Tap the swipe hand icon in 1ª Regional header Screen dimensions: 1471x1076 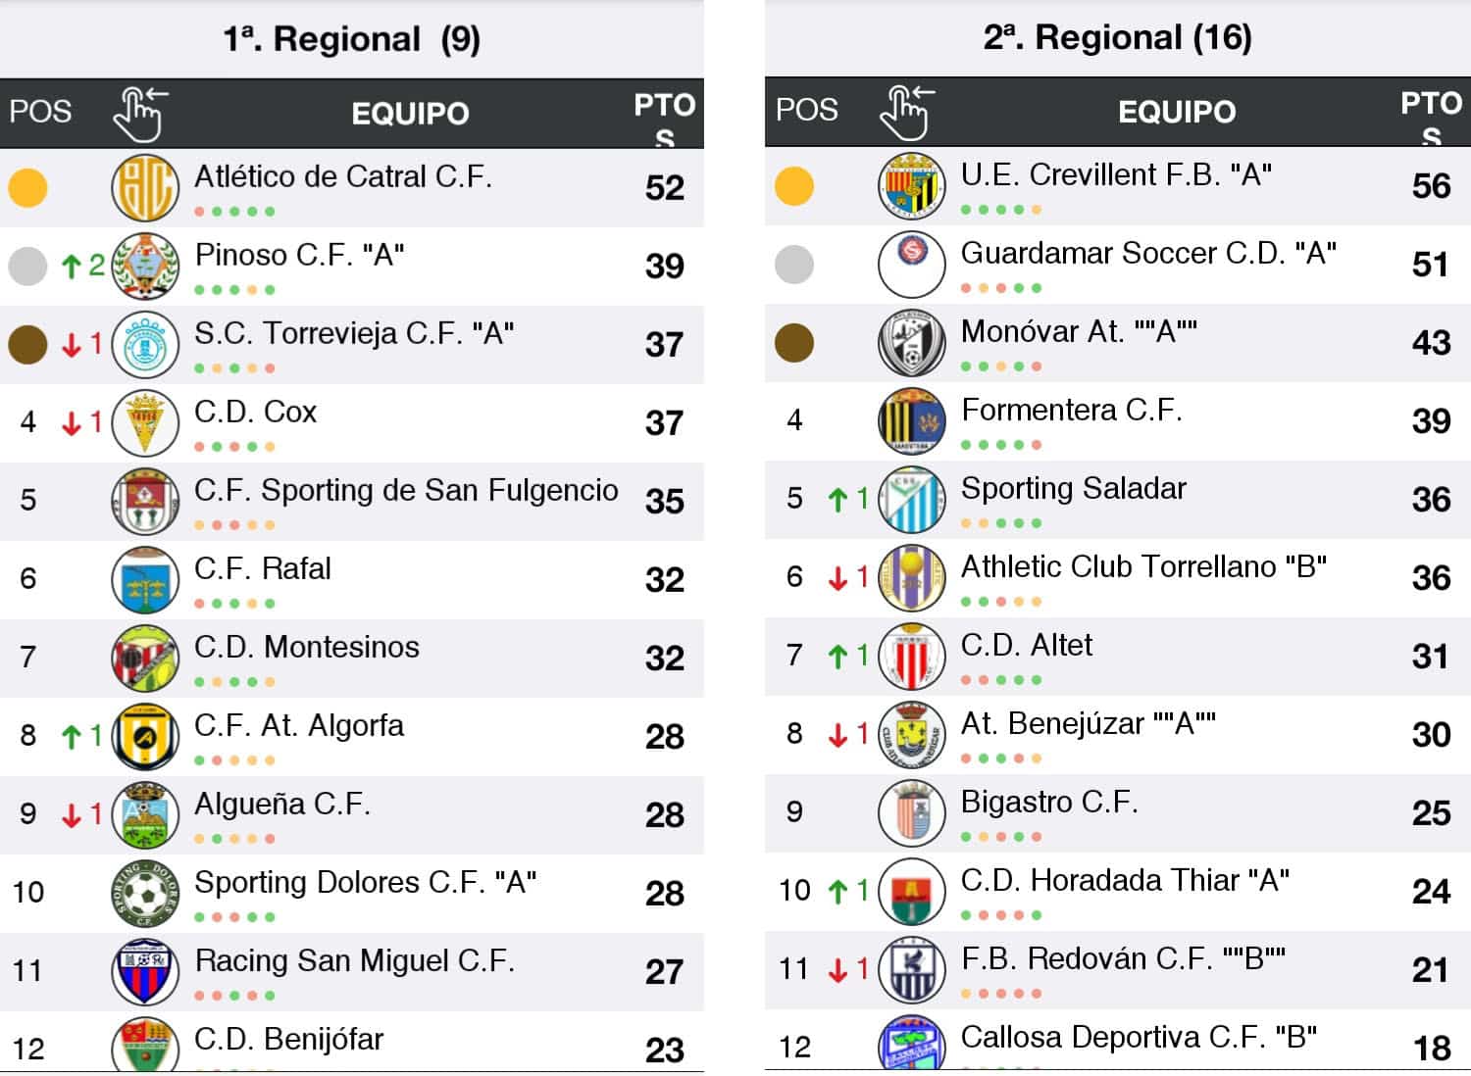pos(139,114)
